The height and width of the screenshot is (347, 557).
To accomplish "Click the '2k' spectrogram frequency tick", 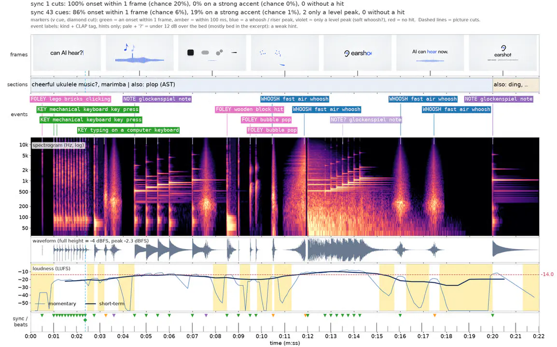I will [x=25, y=170].
